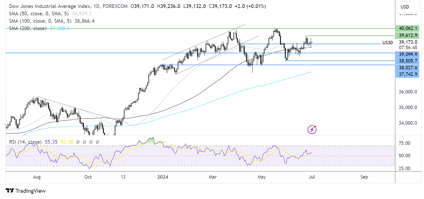Click the TradingView logo
Image resolution: width=424 pixels, height=199 pixels.
coord(26,191)
